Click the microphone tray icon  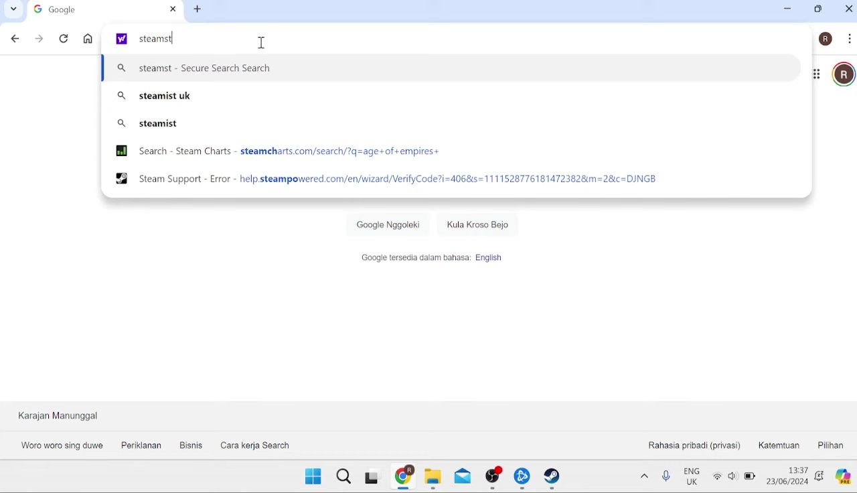click(666, 476)
